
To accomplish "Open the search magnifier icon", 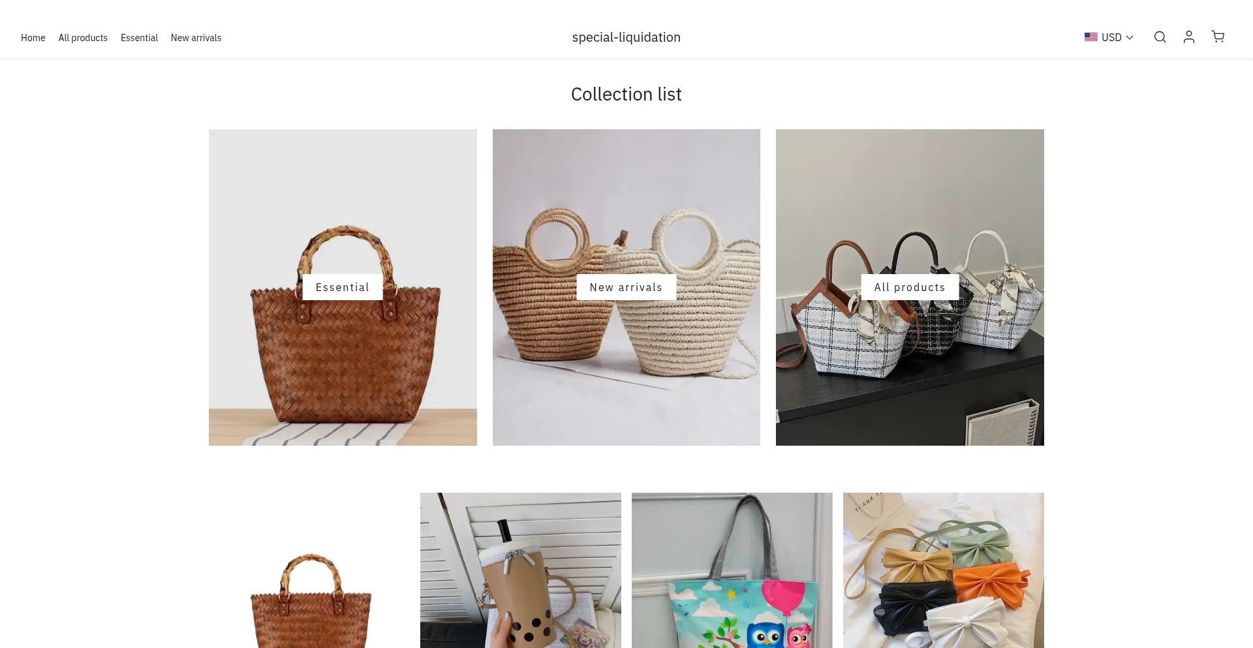I will [1160, 37].
